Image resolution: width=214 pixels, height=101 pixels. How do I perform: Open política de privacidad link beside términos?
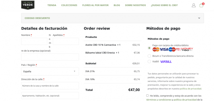coord(185,100)
